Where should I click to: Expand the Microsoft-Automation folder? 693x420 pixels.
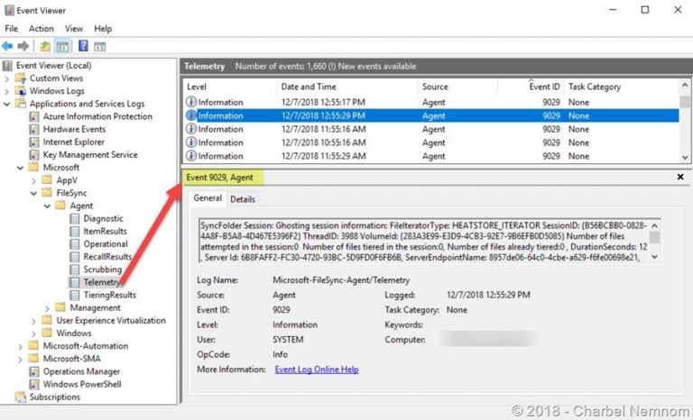21,347
